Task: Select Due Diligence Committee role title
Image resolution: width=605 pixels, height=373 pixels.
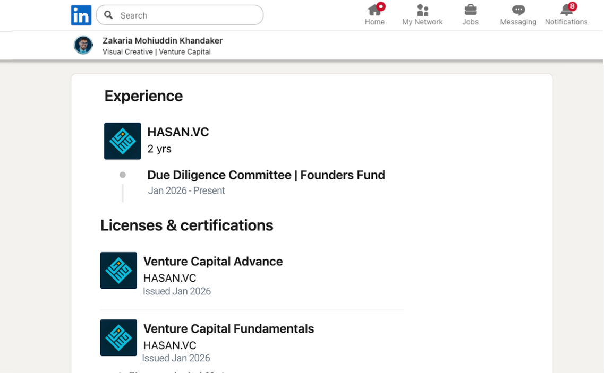Action: [x=266, y=175]
